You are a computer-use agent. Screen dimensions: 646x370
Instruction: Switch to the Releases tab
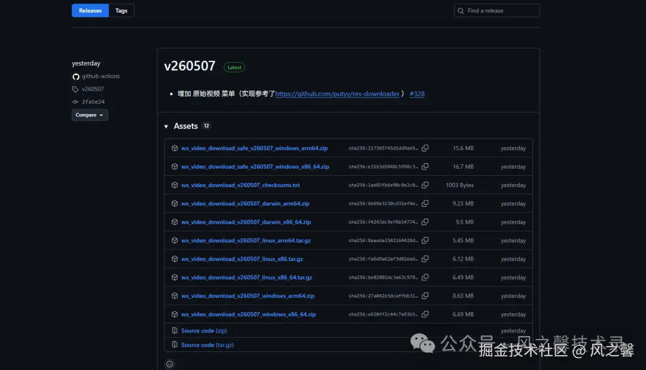pyautogui.click(x=90, y=10)
